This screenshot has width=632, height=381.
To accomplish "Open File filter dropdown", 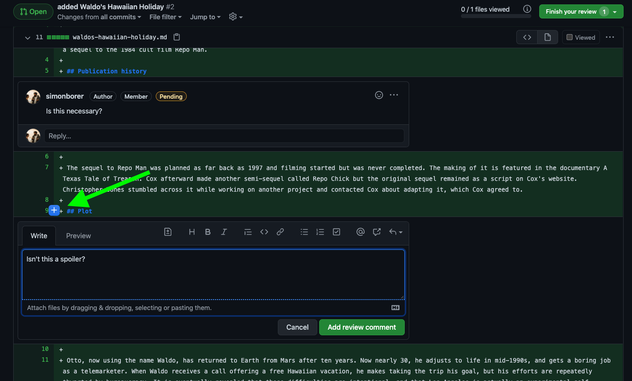I will click(165, 17).
